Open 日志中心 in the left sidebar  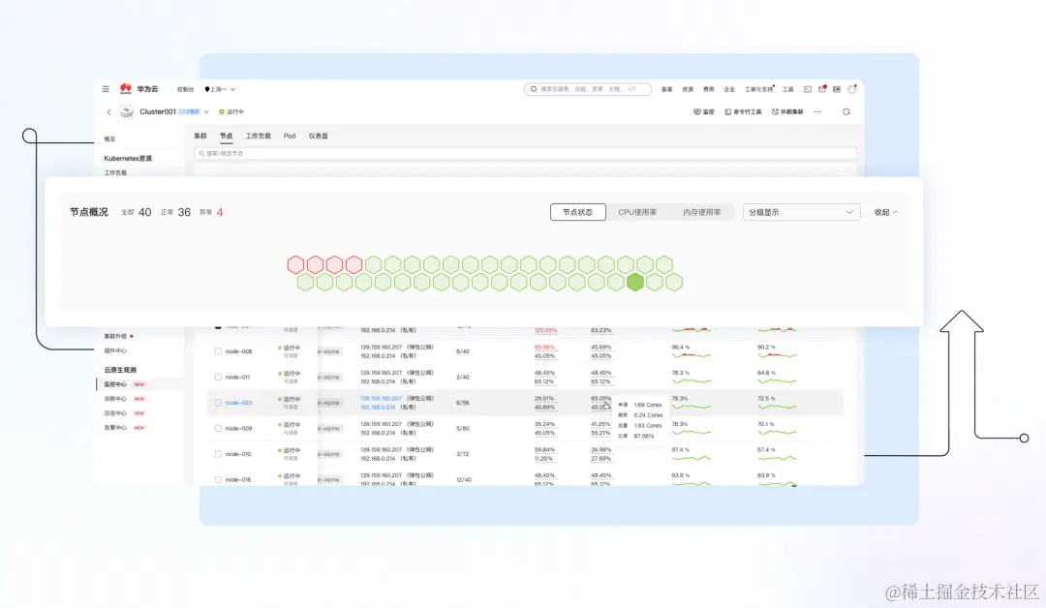click(x=115, y=413)
